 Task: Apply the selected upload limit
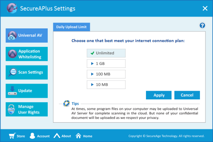pos(159,95)
